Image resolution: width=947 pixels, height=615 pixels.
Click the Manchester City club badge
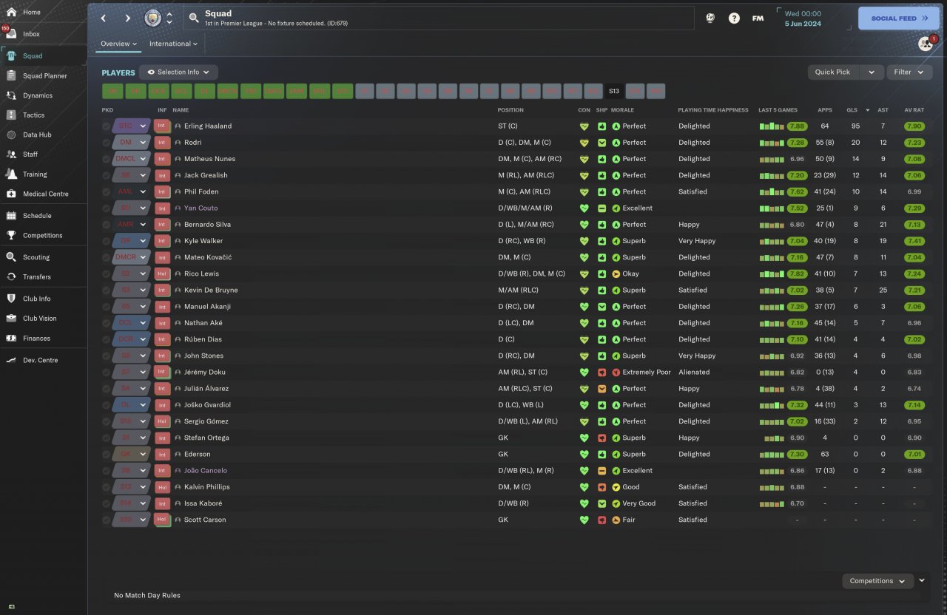click(x=154, y=18)
